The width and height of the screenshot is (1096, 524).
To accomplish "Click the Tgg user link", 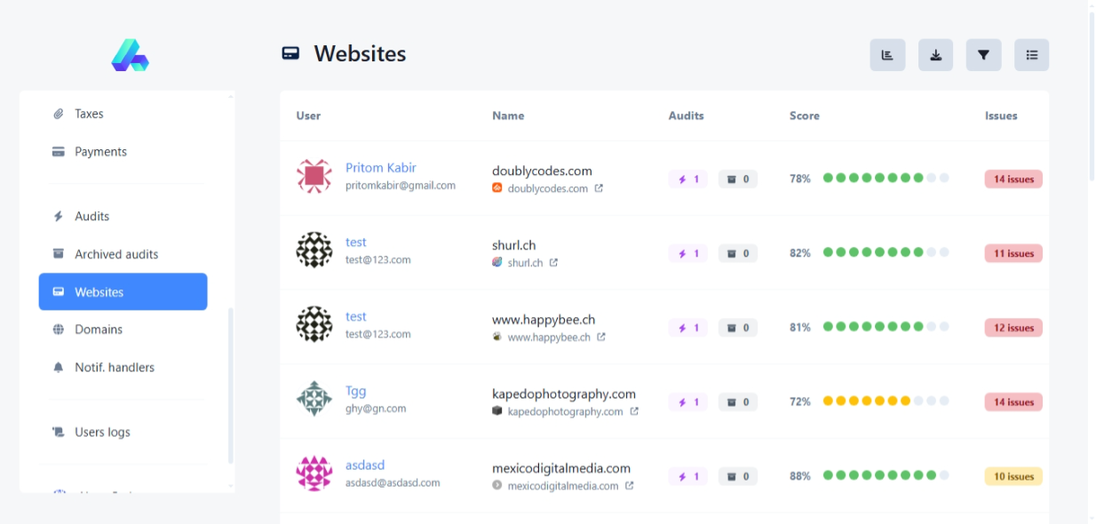I will pyautogui.click(x=355, y=391).
